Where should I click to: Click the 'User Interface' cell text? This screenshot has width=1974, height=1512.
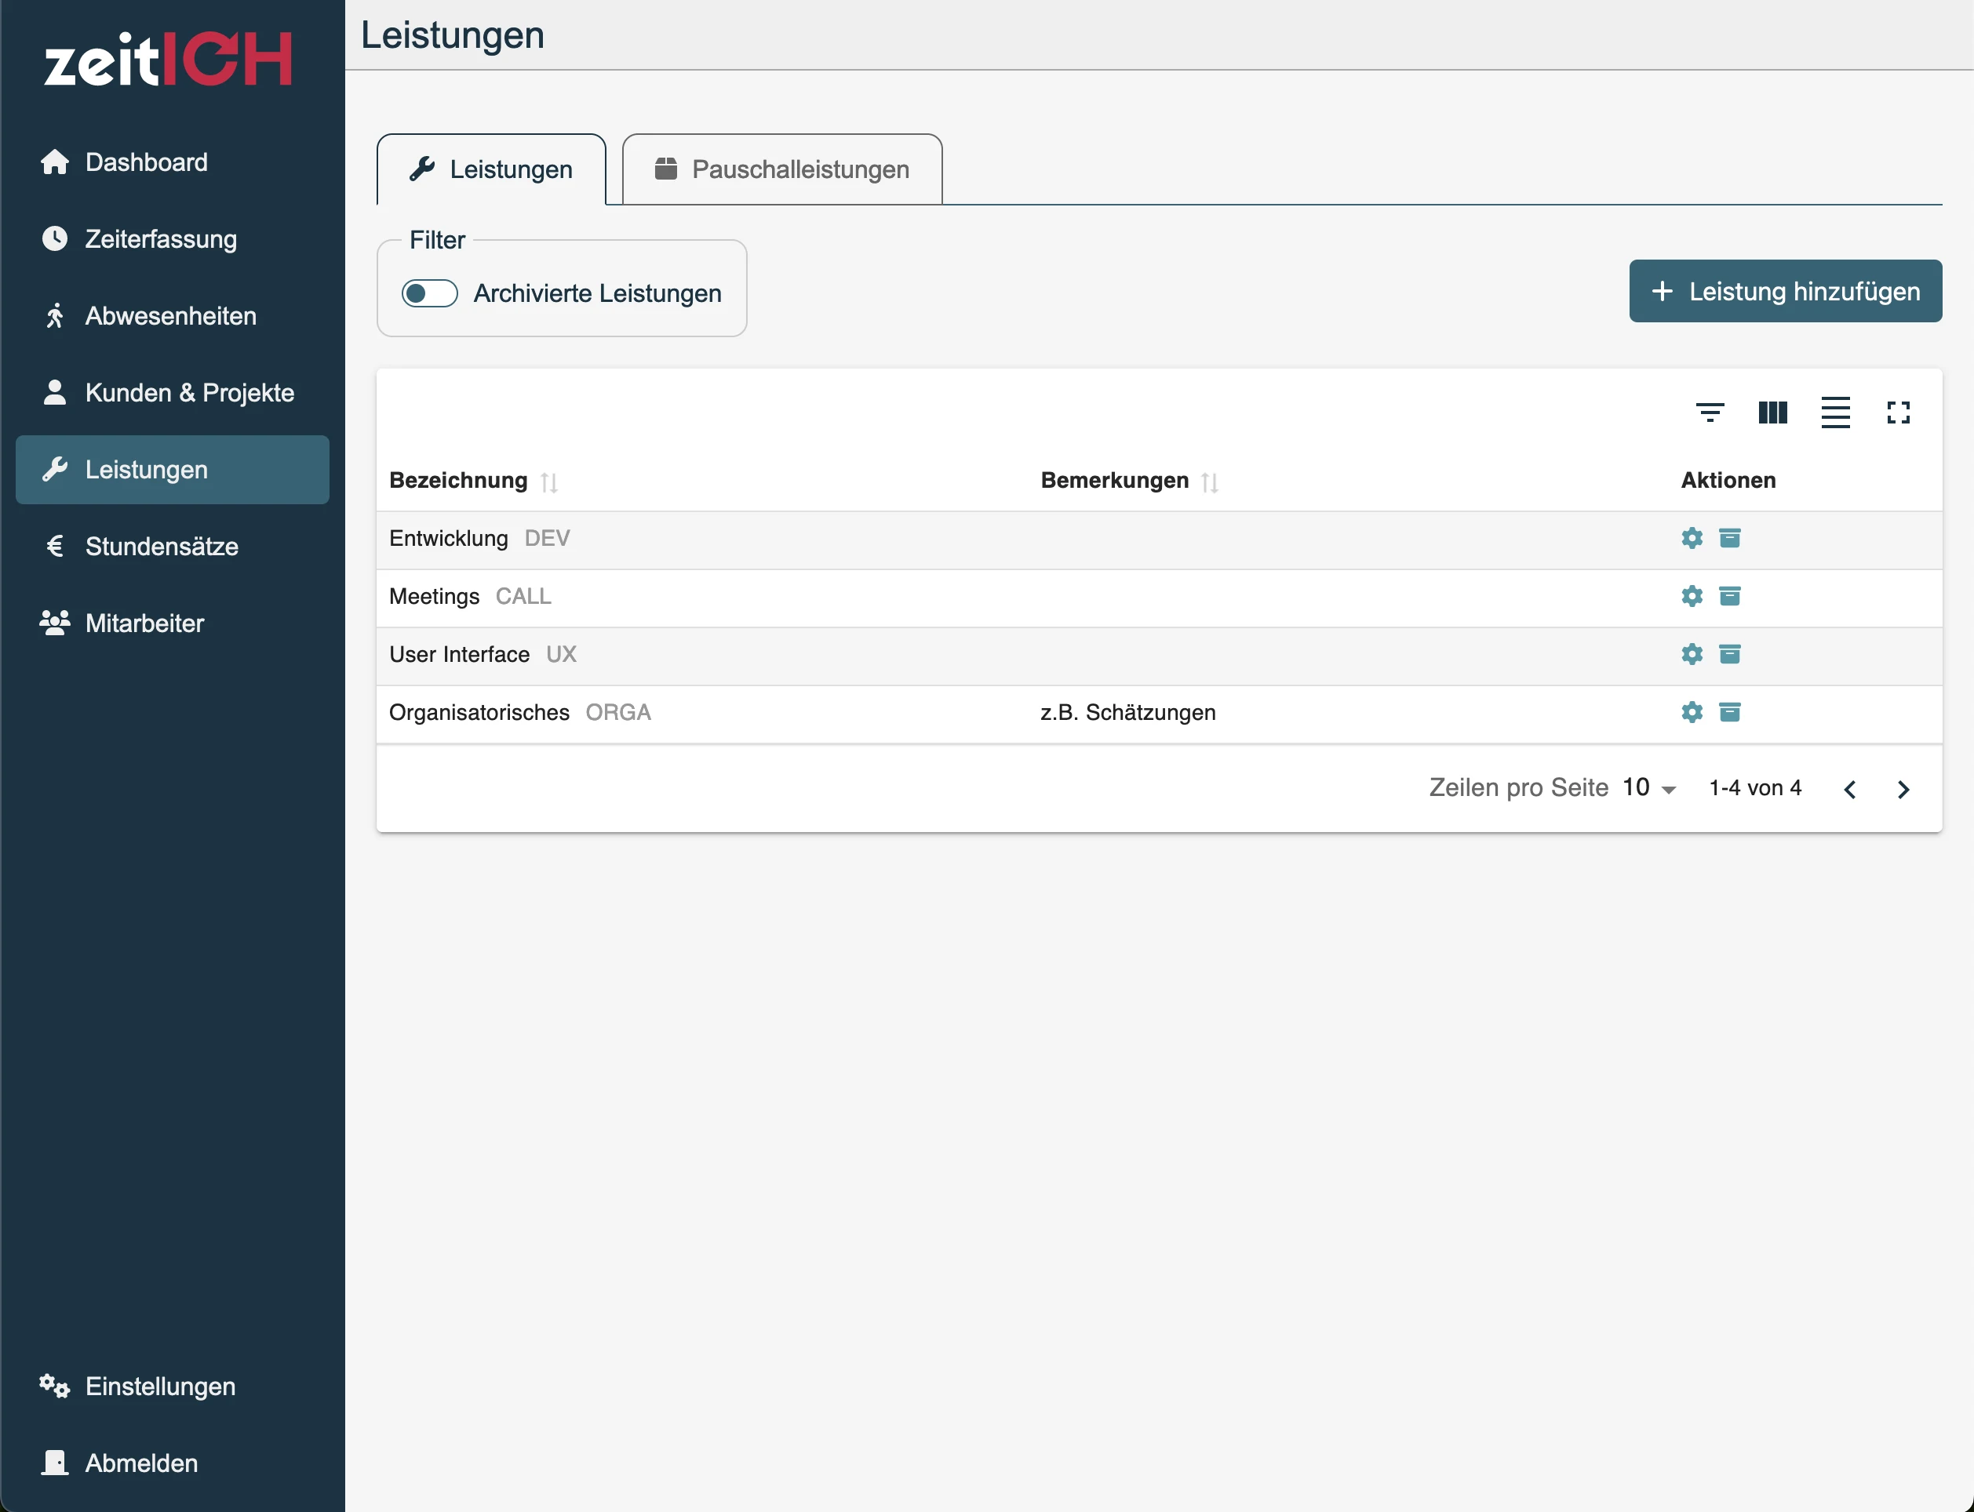tap(459, 654)
